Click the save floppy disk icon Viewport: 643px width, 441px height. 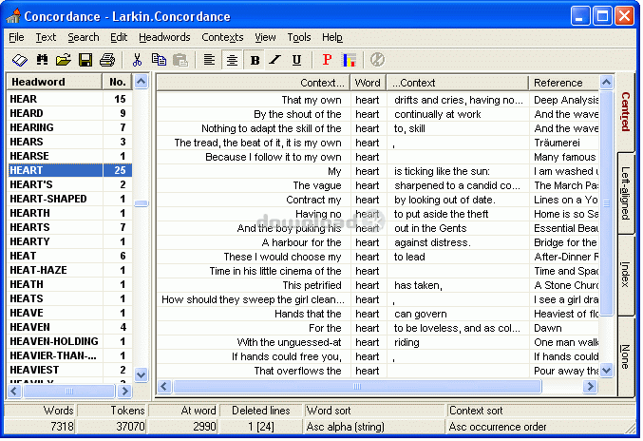(x=85, y=60)
